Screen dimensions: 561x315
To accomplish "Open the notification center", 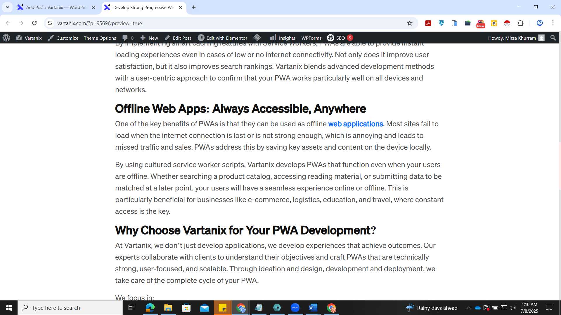I will point(549,308).
